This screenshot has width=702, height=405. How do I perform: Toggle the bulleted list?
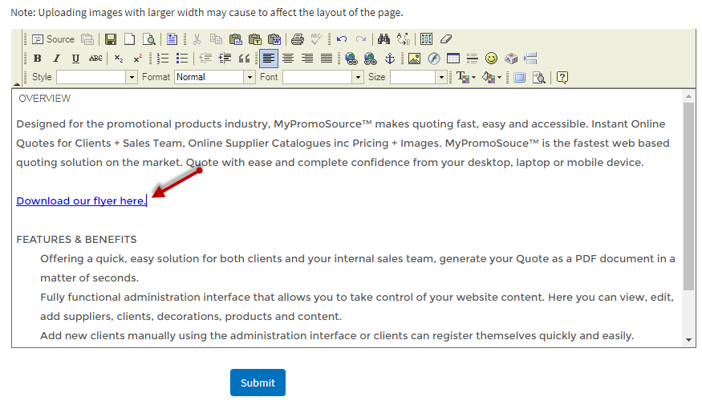tap(182, 59)
